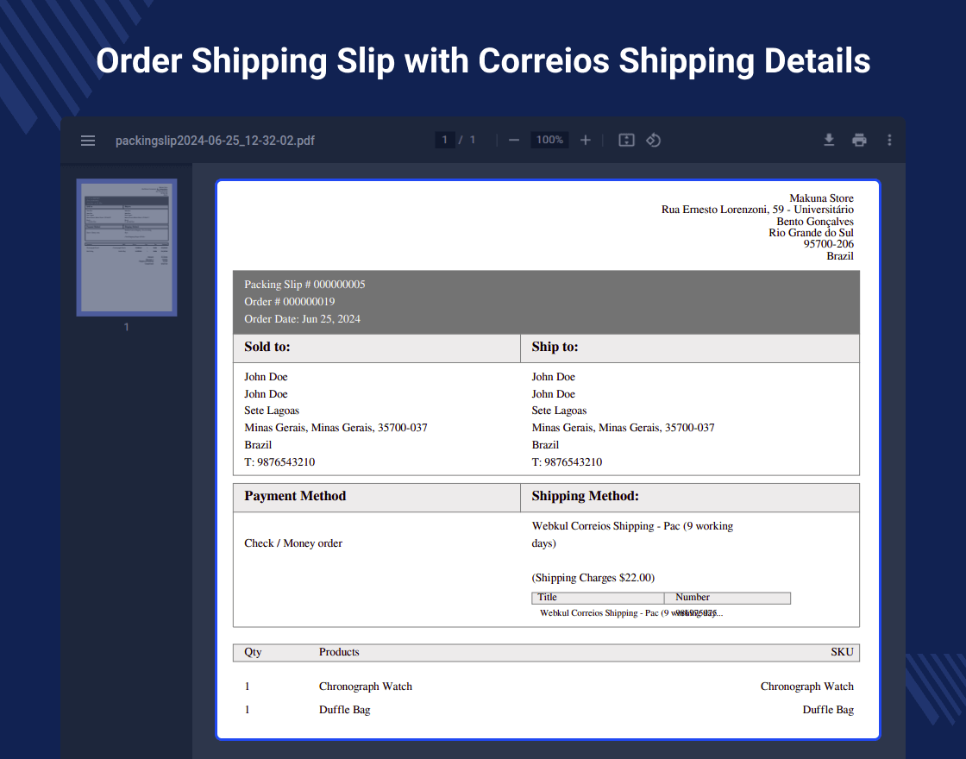The image size is (966, 759).
Task: Click the Order Shipping Slip heading
Action: coord(483,61)
